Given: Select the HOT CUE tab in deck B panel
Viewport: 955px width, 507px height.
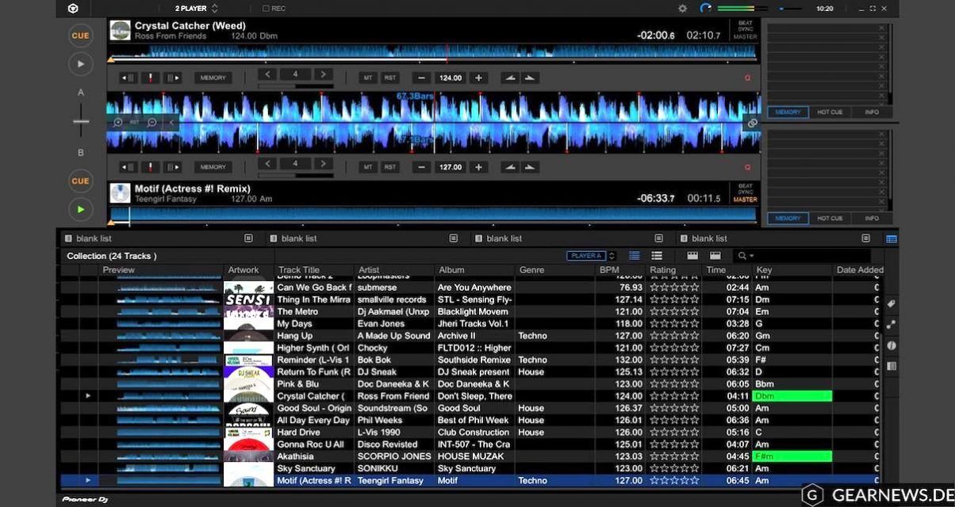Looking at the screenshot, I should click(830, 218).
